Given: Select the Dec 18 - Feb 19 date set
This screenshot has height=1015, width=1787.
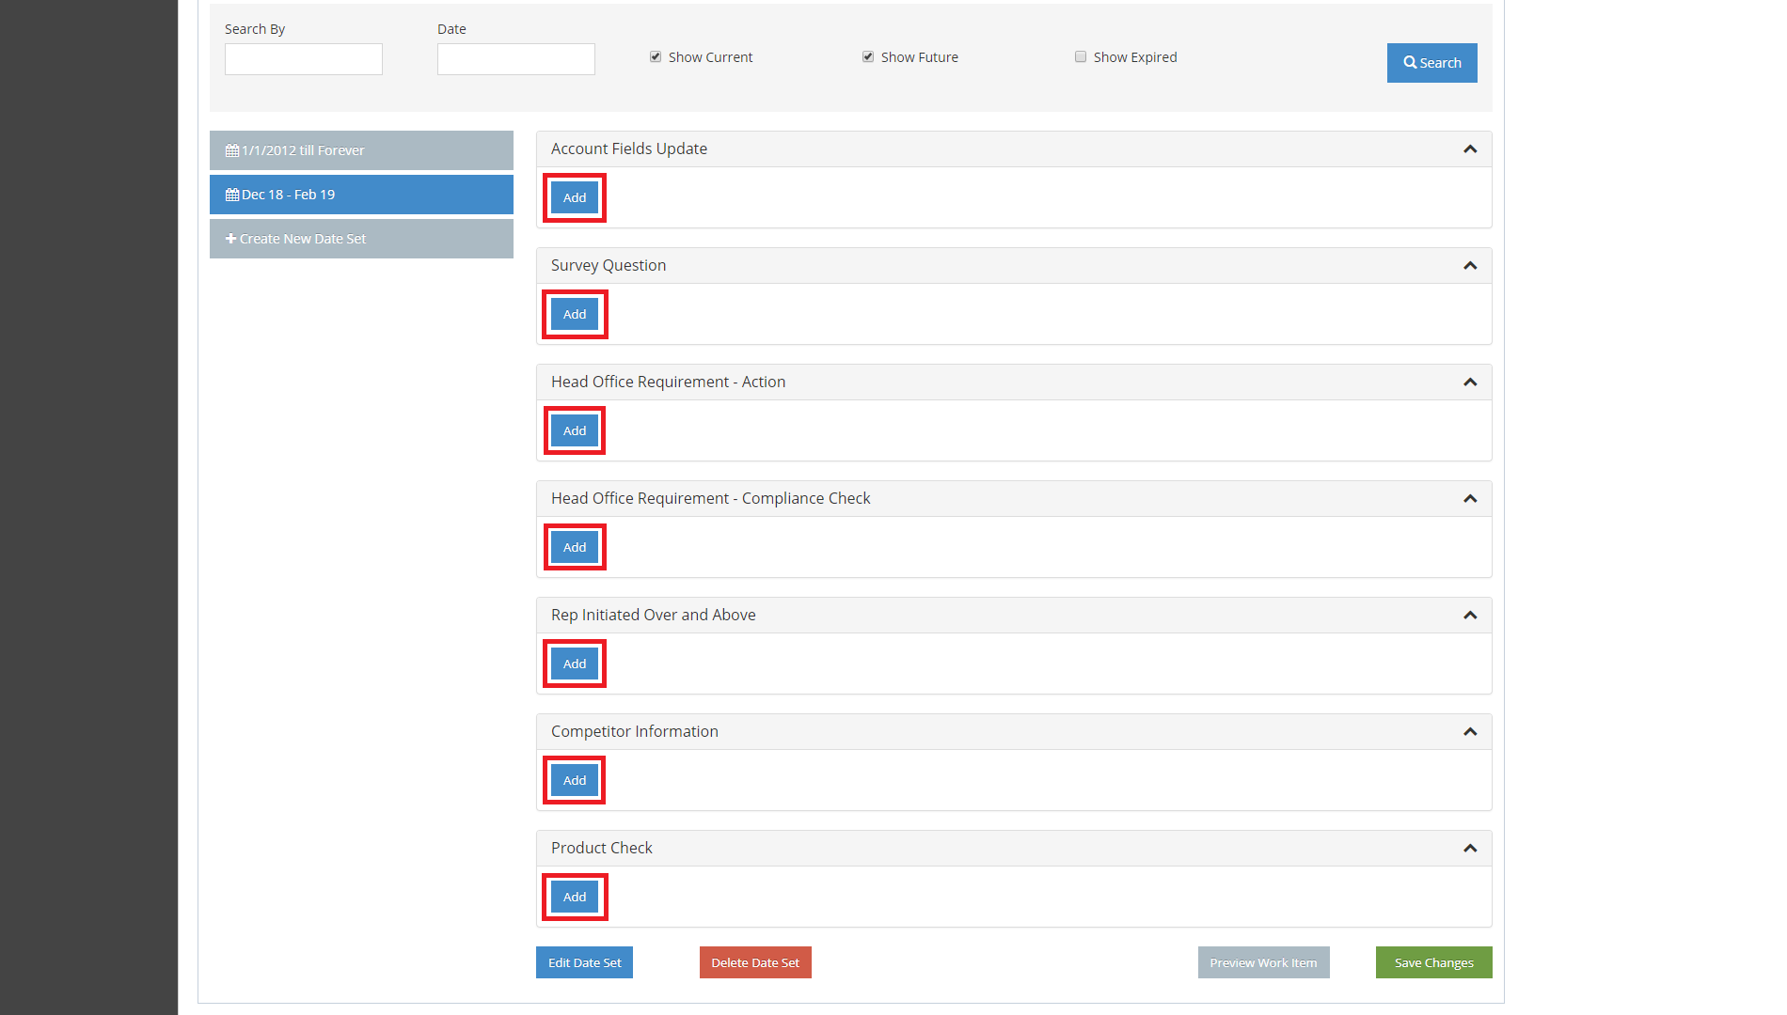Looking at the screenshot, I should (361, 195).
